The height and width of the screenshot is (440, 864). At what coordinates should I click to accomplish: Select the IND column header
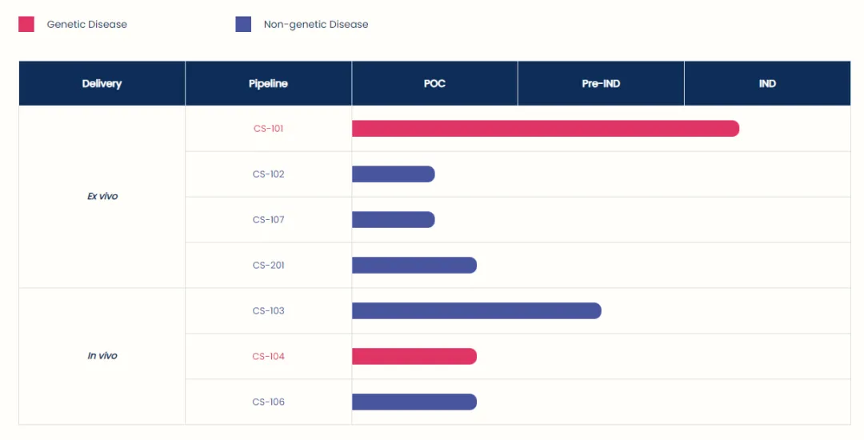pyautogui.click(x=767, y=83)
